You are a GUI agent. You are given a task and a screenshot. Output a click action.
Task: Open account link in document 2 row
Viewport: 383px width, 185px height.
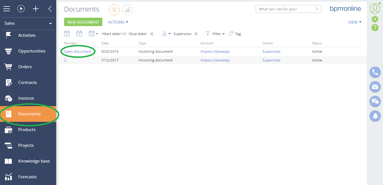(215, 60)
